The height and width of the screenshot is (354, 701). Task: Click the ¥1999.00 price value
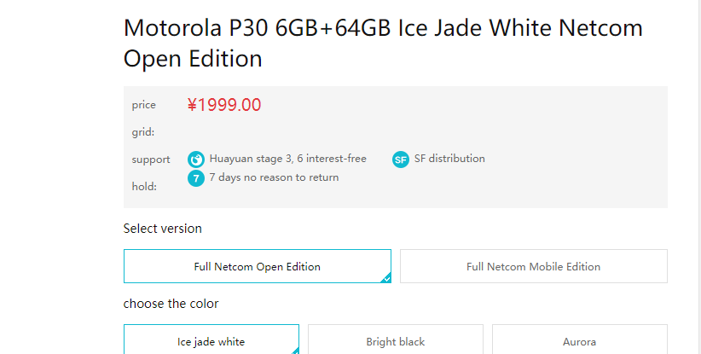[x=224, y=105]
